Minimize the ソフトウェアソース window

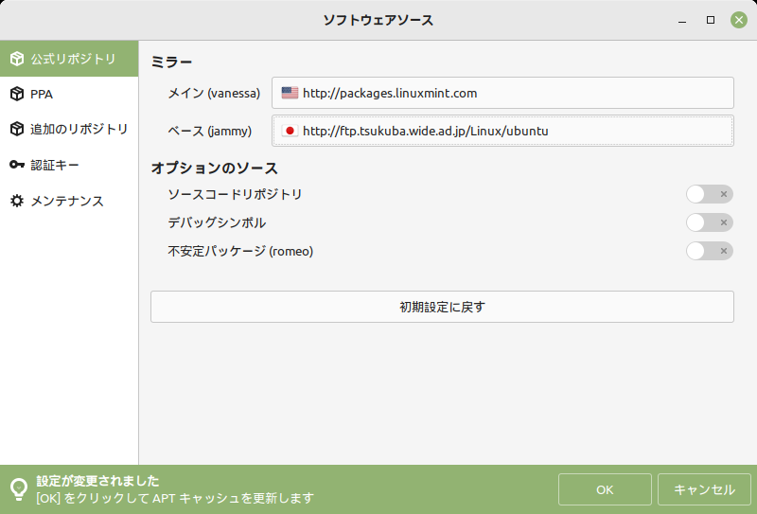pos(682,20)
